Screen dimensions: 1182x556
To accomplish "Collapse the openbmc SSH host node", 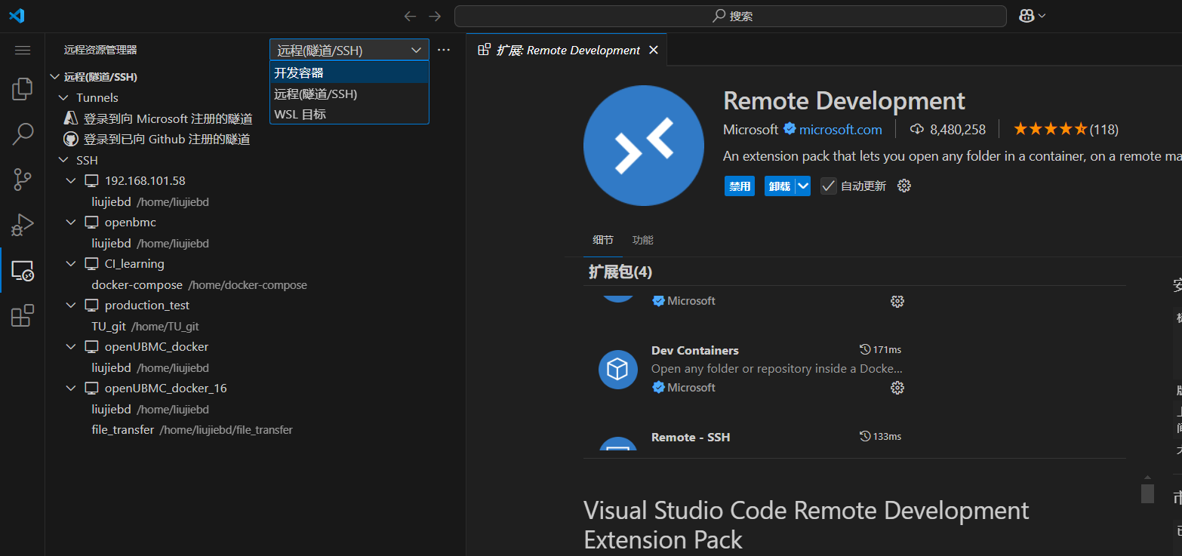I will 71,223.
